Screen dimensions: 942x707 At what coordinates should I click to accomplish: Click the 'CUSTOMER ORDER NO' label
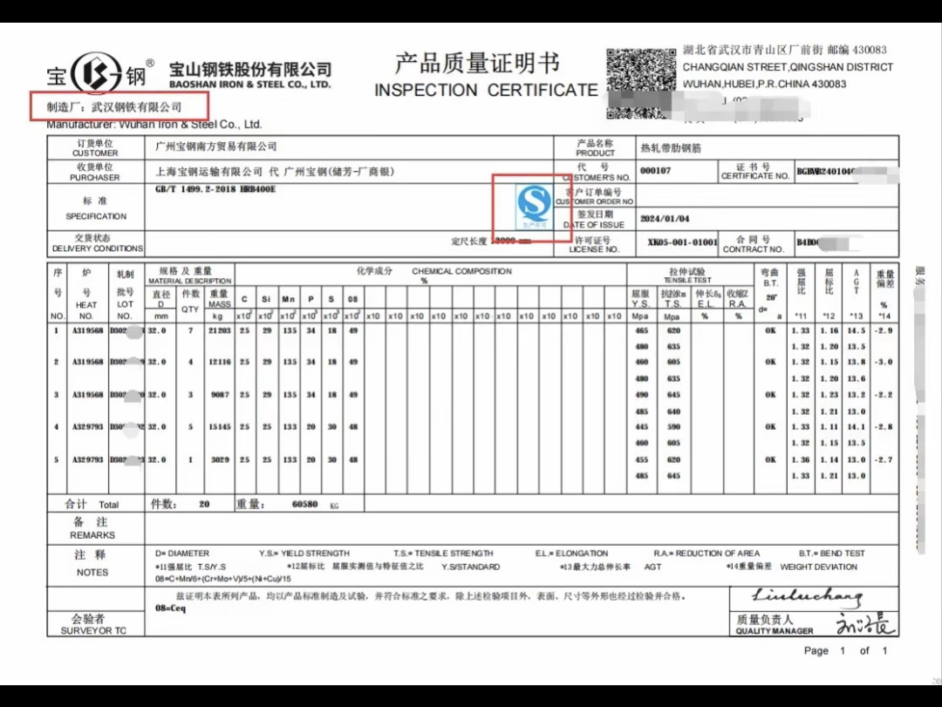click(x=594, y=202)
